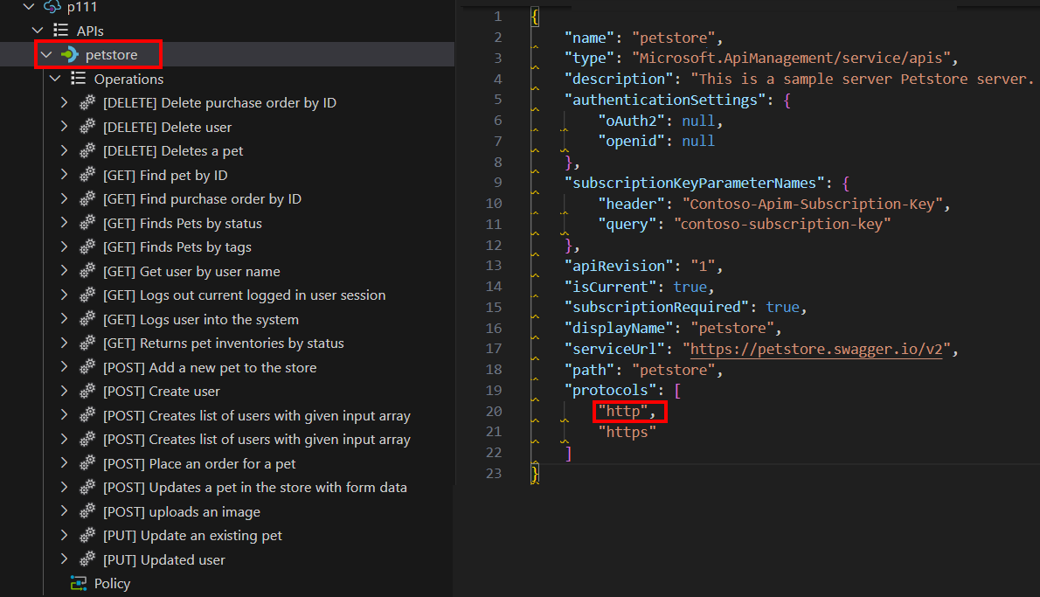Expand the [DELETE] Deletes a pet operation
1040x597 pixels.
point(63,150)
